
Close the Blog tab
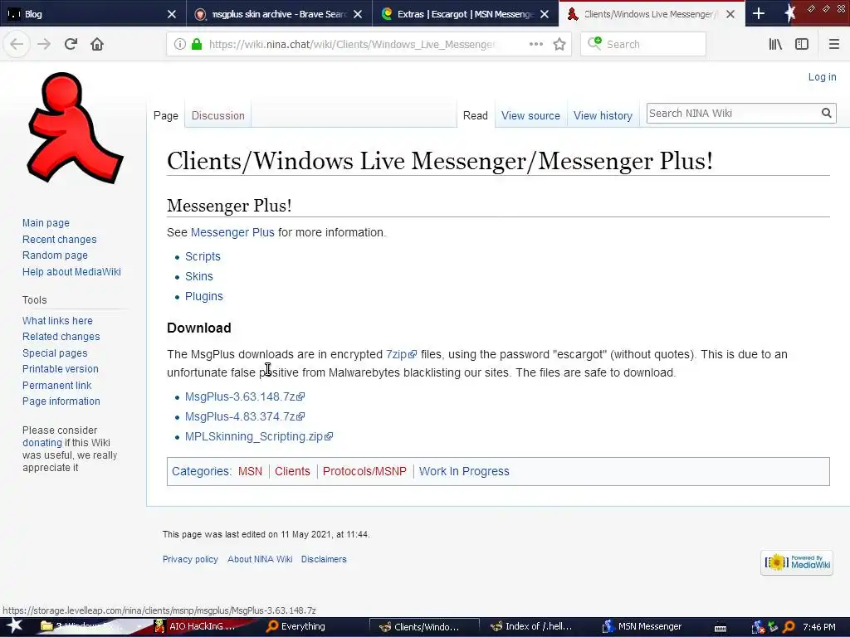[171, 14]
